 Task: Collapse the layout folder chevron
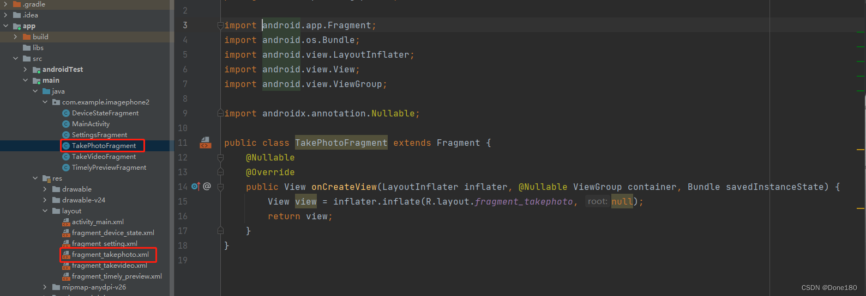(45, 211)
